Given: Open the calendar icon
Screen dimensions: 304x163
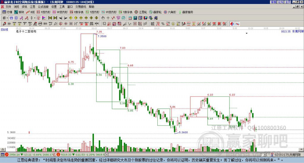Looking at the screenshot, I should pos(130,18).
